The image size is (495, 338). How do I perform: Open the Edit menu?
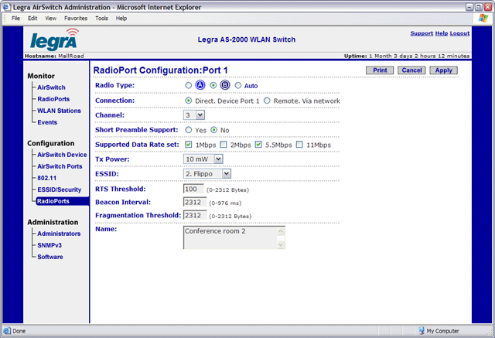click(32, 19)
